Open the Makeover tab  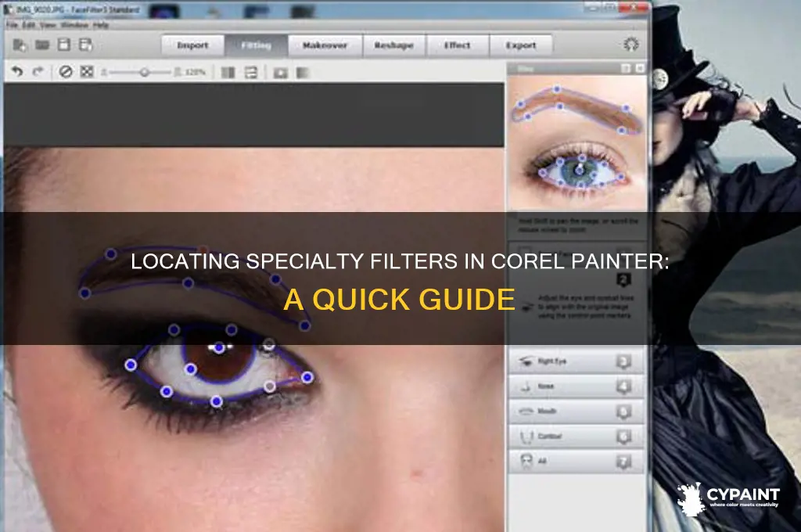tap(325, 45)
